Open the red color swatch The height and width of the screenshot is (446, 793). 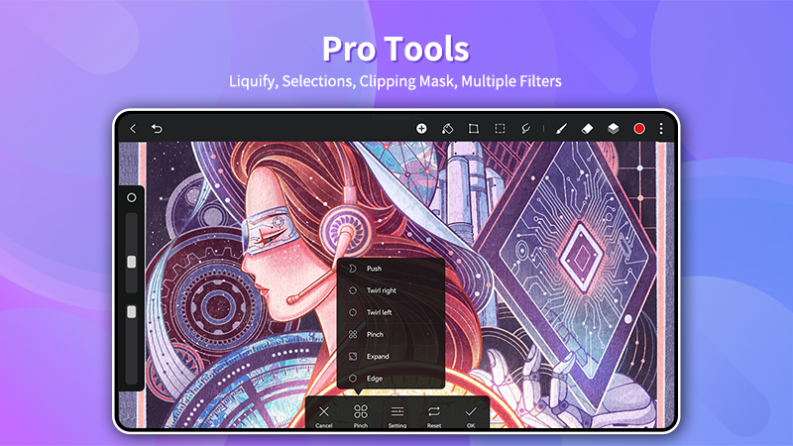point(639,129)
